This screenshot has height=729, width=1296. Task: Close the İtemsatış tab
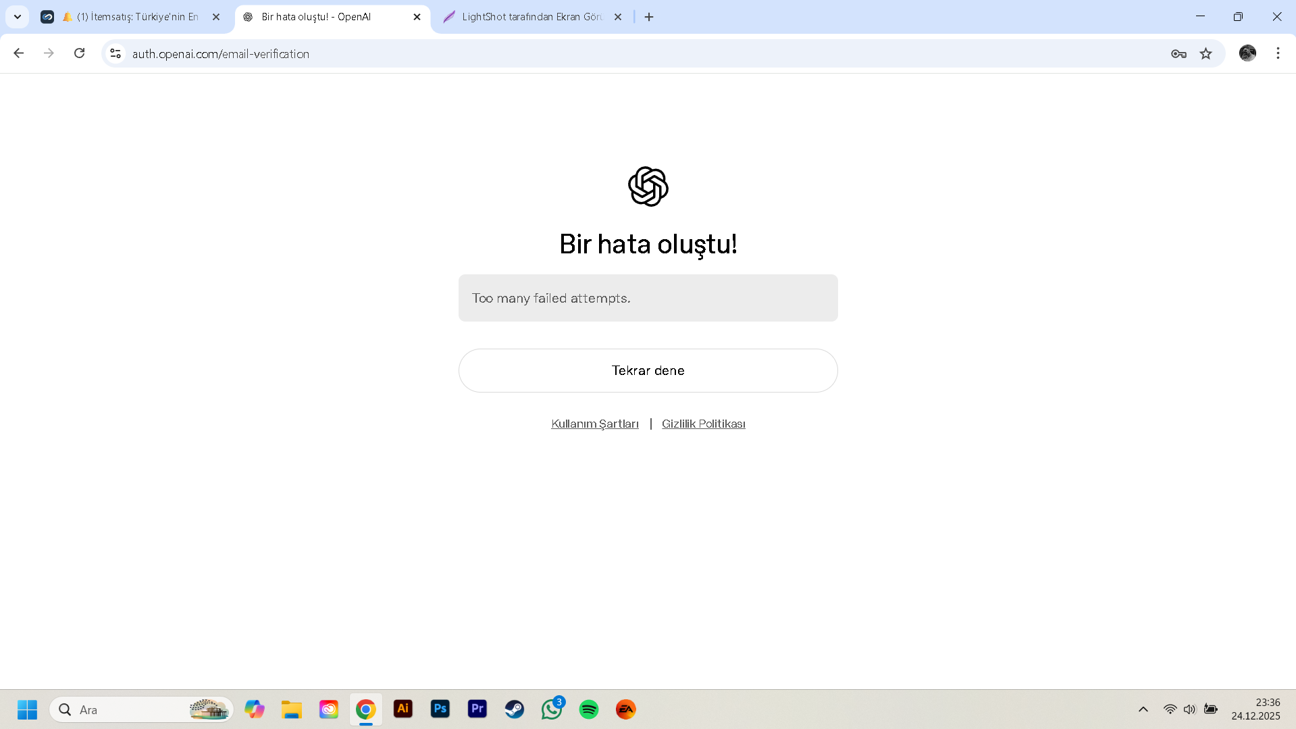(x=216, y=17)
